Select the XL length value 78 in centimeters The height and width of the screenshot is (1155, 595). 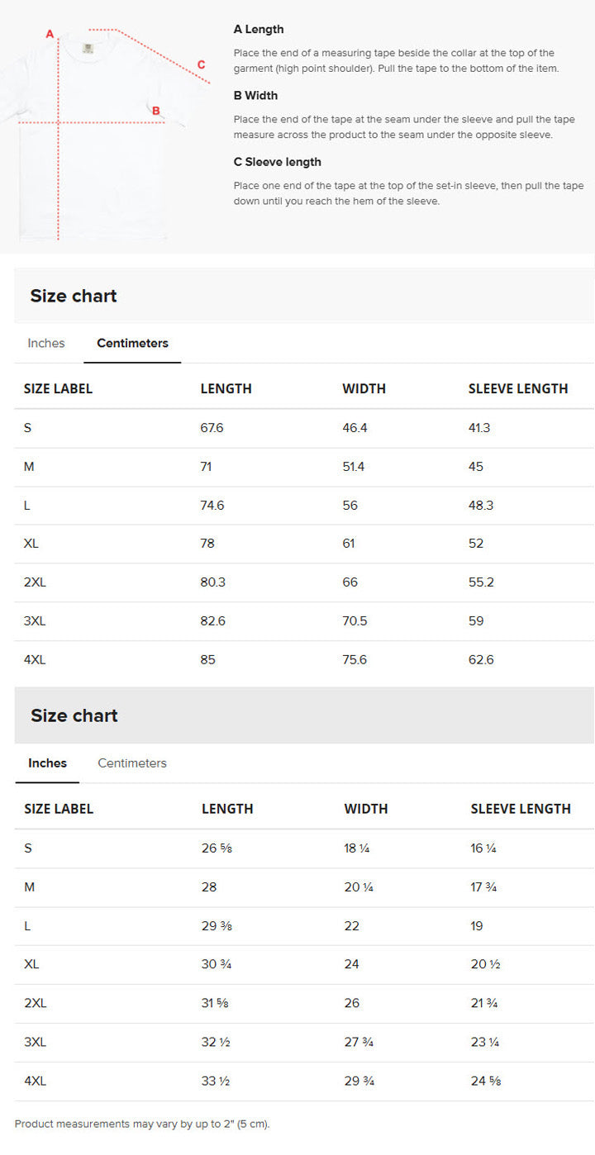point(207,544)
